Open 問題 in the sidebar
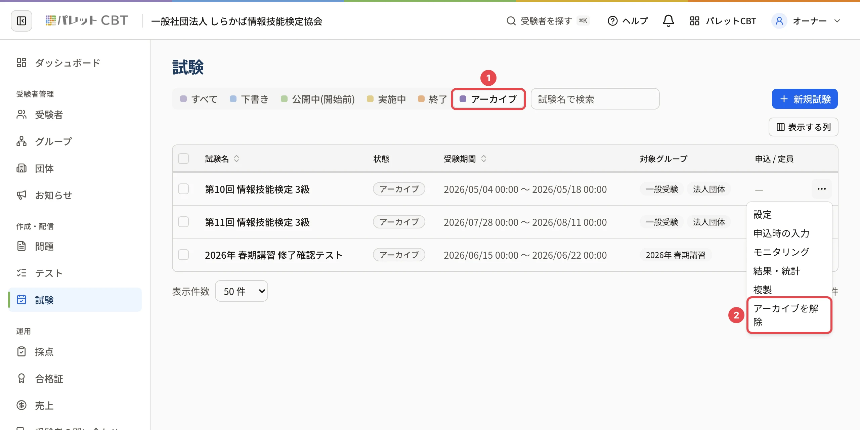Viewport: 860px width, 430px height. pos(75,246)
